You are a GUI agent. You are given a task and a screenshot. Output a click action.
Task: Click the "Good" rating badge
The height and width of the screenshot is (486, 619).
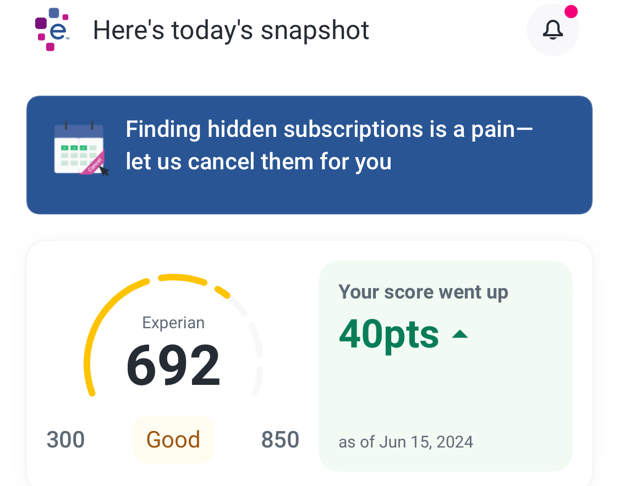tap(173, 439)
